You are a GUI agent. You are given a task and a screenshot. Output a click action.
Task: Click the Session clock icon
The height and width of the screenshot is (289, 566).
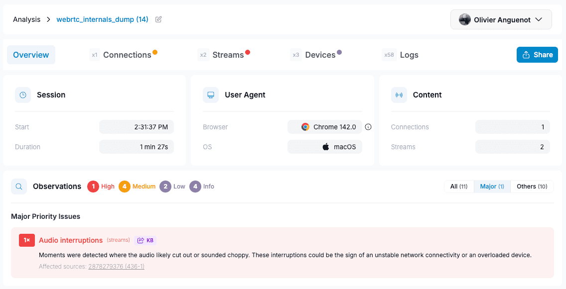point(23,95)
